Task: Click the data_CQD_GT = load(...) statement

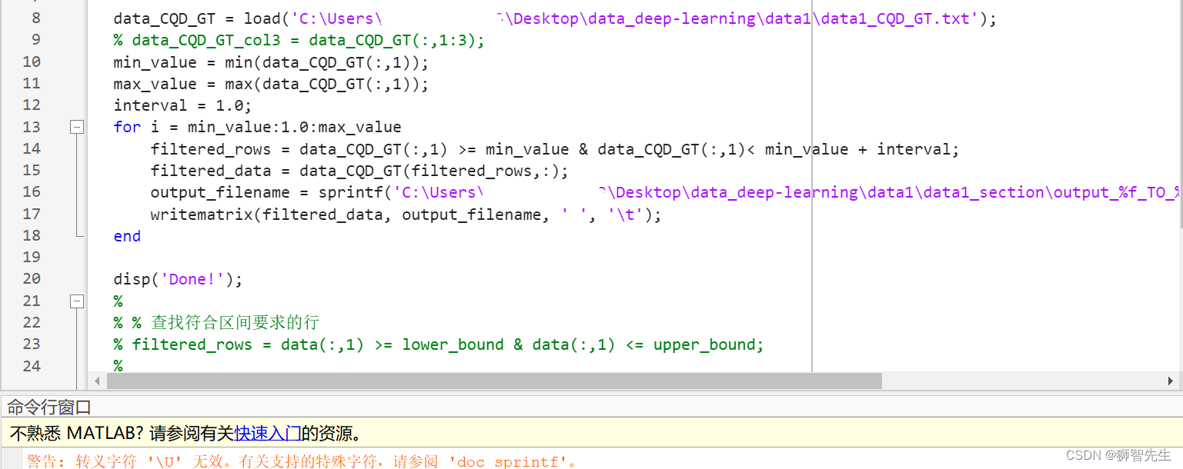Action: (555, 18)
